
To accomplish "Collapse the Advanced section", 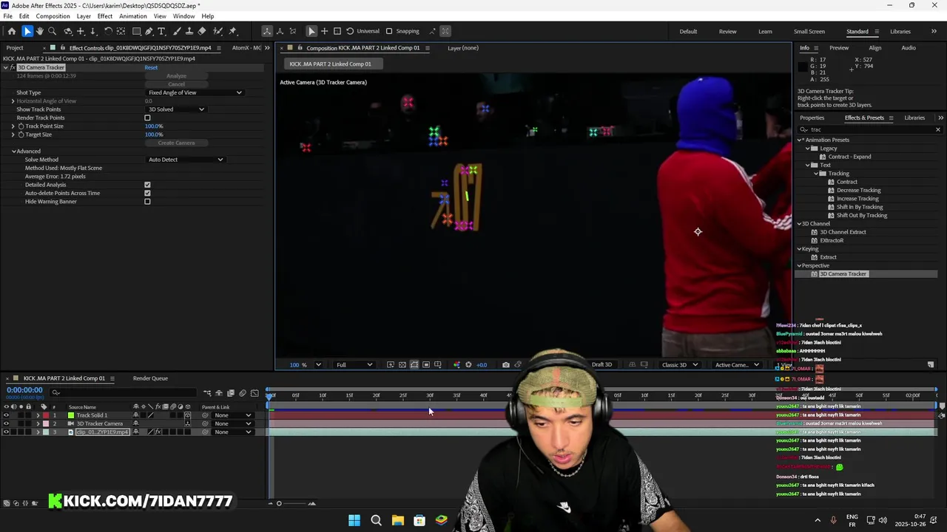I will click(13, 151).
